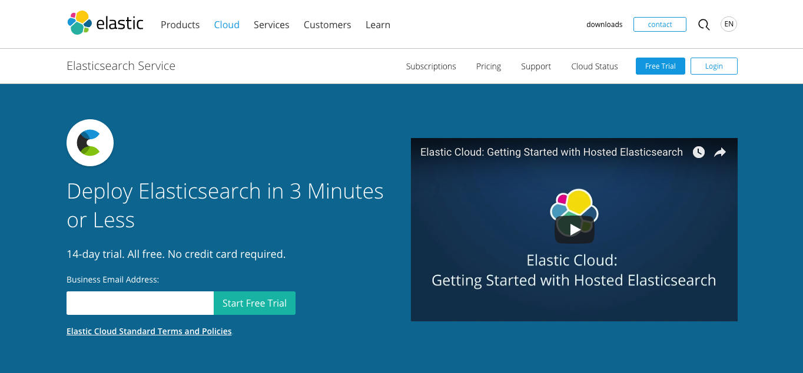Image resolution: width=803 pixels, height=373 pixels.
Task: View the Cloud Status page
Action: click(x=595, y=66)
